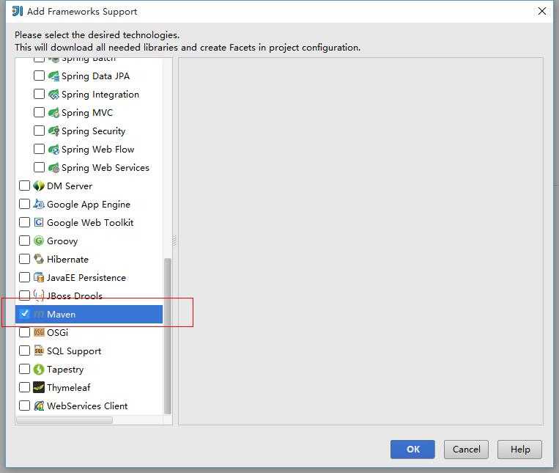Enable the Spring Security checkbox
Screen dimensions: 559x473
[39, 131]
